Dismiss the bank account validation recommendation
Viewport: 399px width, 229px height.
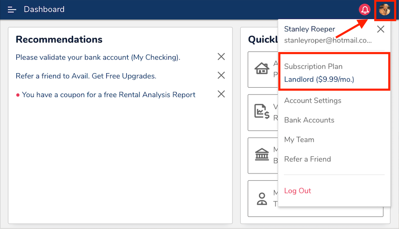click(221, 57)
